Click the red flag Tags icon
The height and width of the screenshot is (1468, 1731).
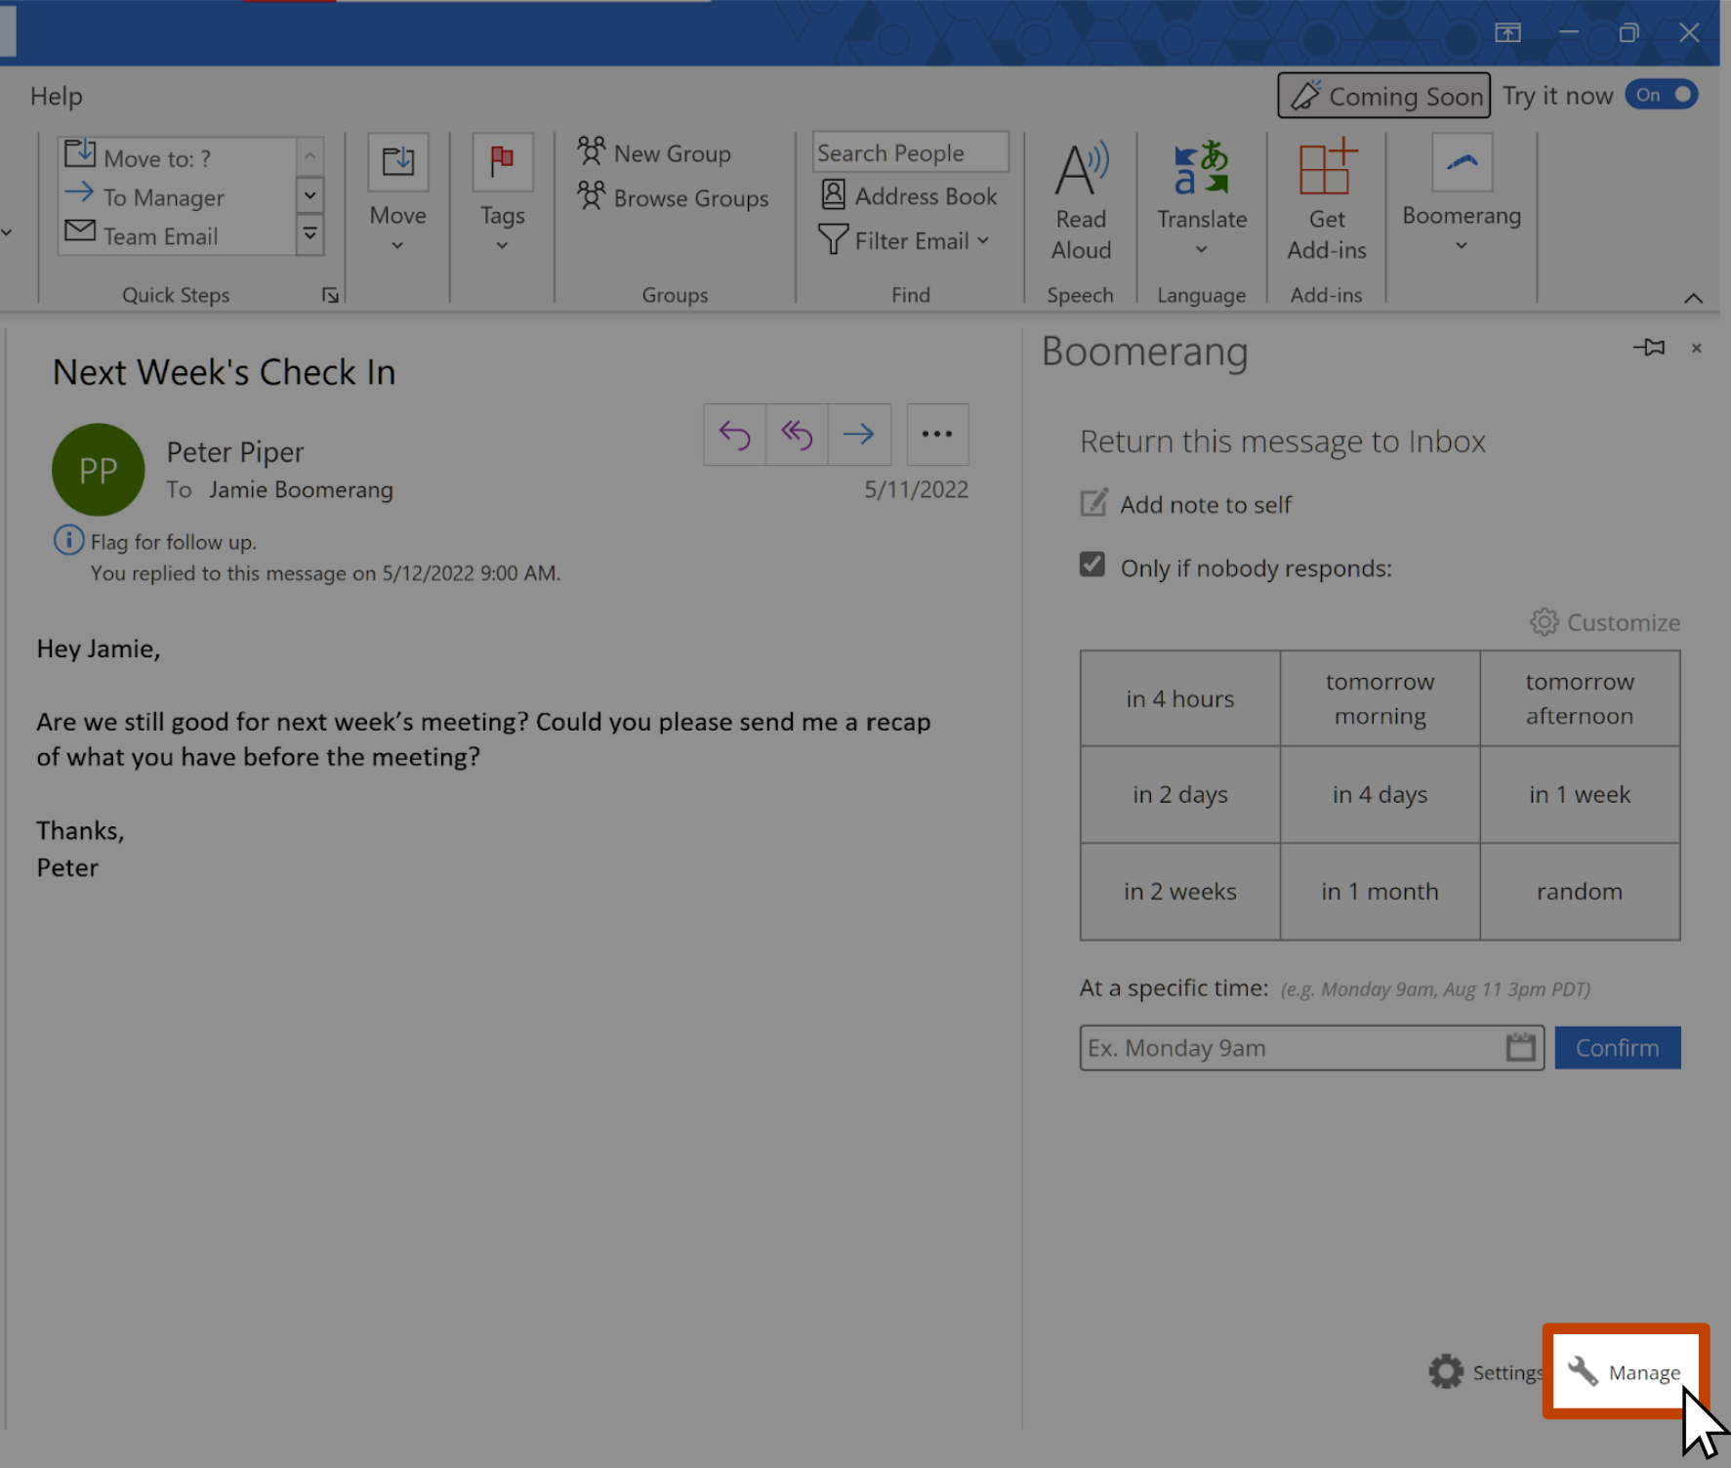pos(503,162)
